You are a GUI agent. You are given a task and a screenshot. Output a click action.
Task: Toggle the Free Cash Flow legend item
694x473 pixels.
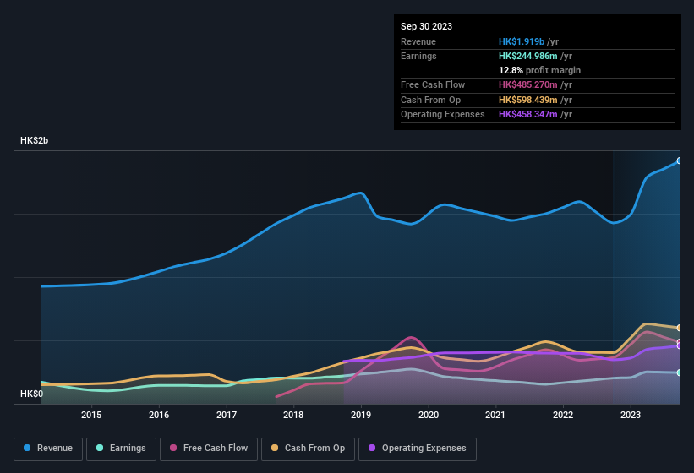tap(209, 448)
